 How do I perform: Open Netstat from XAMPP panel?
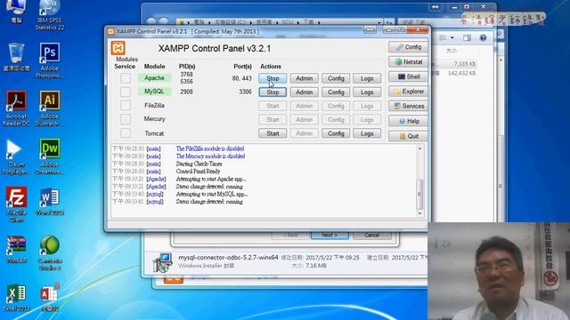coord(408,61)
